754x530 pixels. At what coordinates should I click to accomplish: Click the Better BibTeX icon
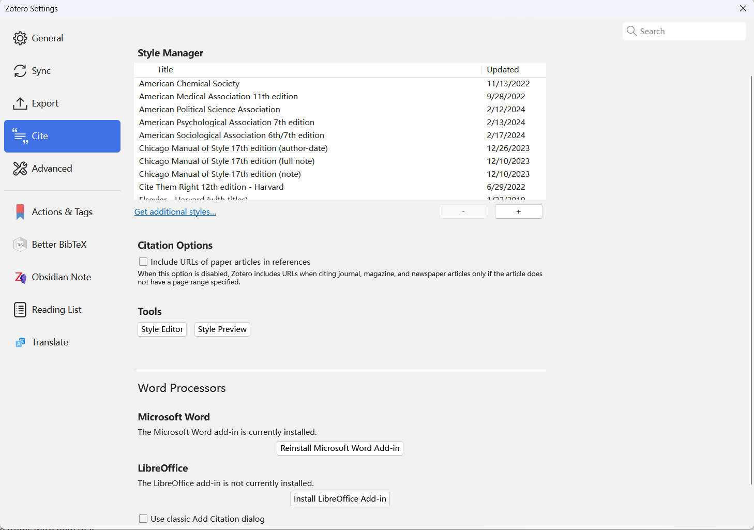point(20,245)
